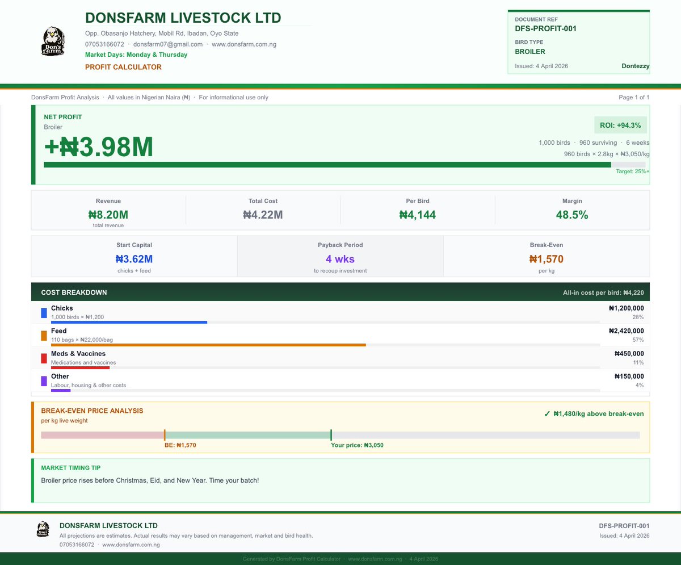Click BREAK-EVEN PRICE ANALYSIS heading
Viewport: 681px width, 565px height.
click(x=92, y=411)
